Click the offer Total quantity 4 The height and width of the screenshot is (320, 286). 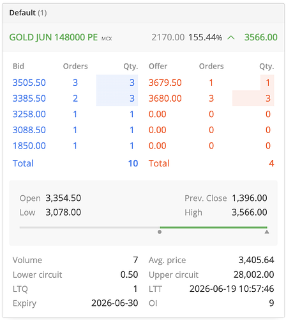271,163
